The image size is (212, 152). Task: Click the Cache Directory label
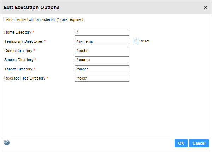click(18, 51)
